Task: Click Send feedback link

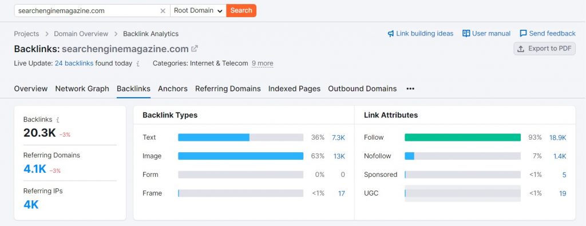Action: 552,34
